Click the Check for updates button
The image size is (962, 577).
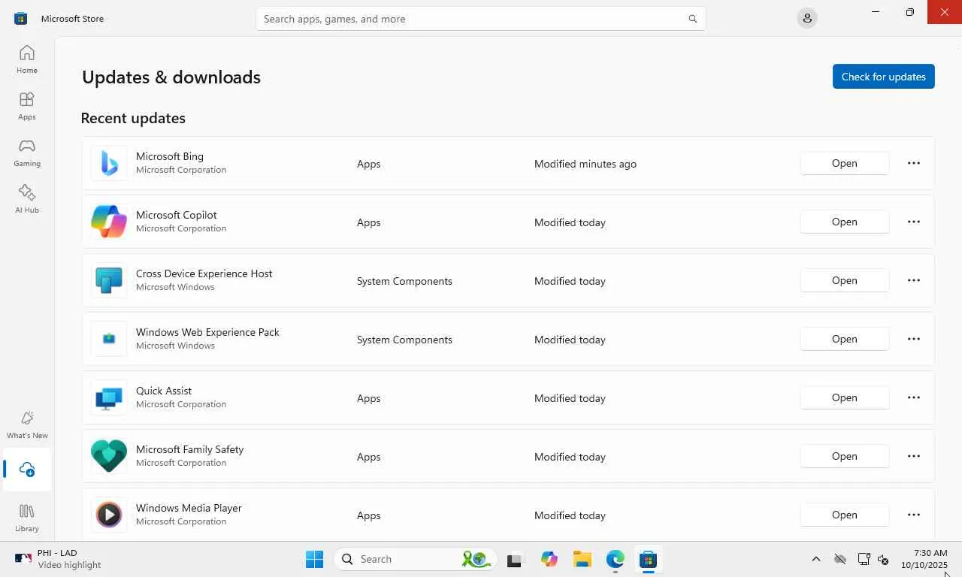pyautogui.click(x=884, y=76)
